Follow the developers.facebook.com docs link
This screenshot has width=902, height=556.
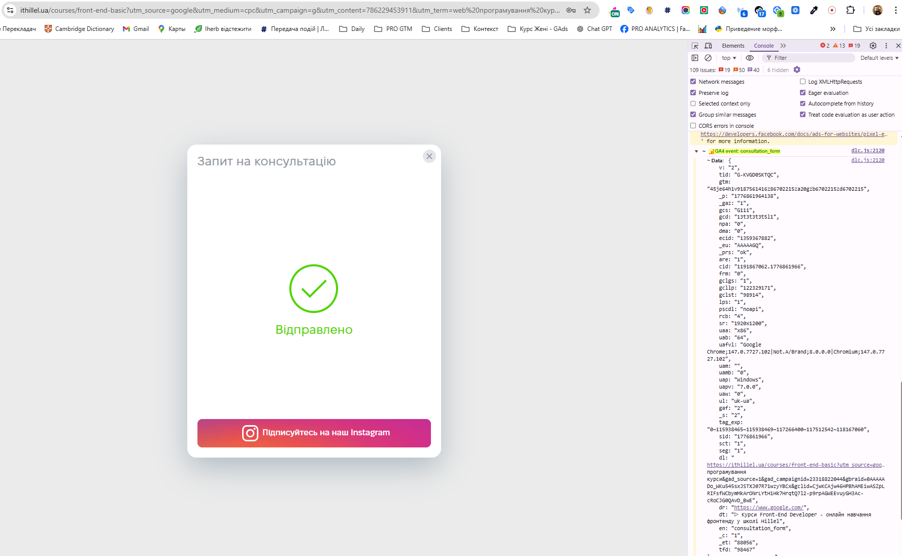[794, 134]
